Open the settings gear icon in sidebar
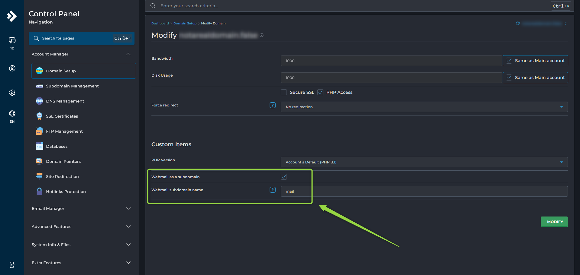 point(12,93)
